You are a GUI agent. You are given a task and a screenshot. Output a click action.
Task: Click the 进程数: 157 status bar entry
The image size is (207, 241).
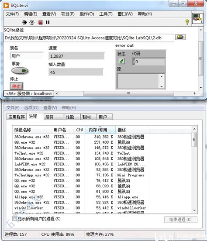(x=16, y=234)
